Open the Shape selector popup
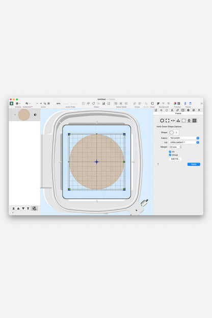The width and height of the screenshot is (212, 318). pos(174,132)
